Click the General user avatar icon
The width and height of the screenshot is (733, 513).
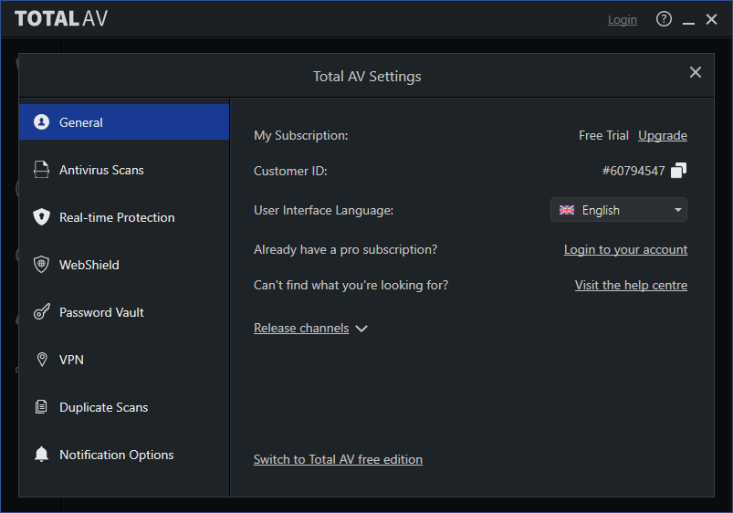point(42,122)
